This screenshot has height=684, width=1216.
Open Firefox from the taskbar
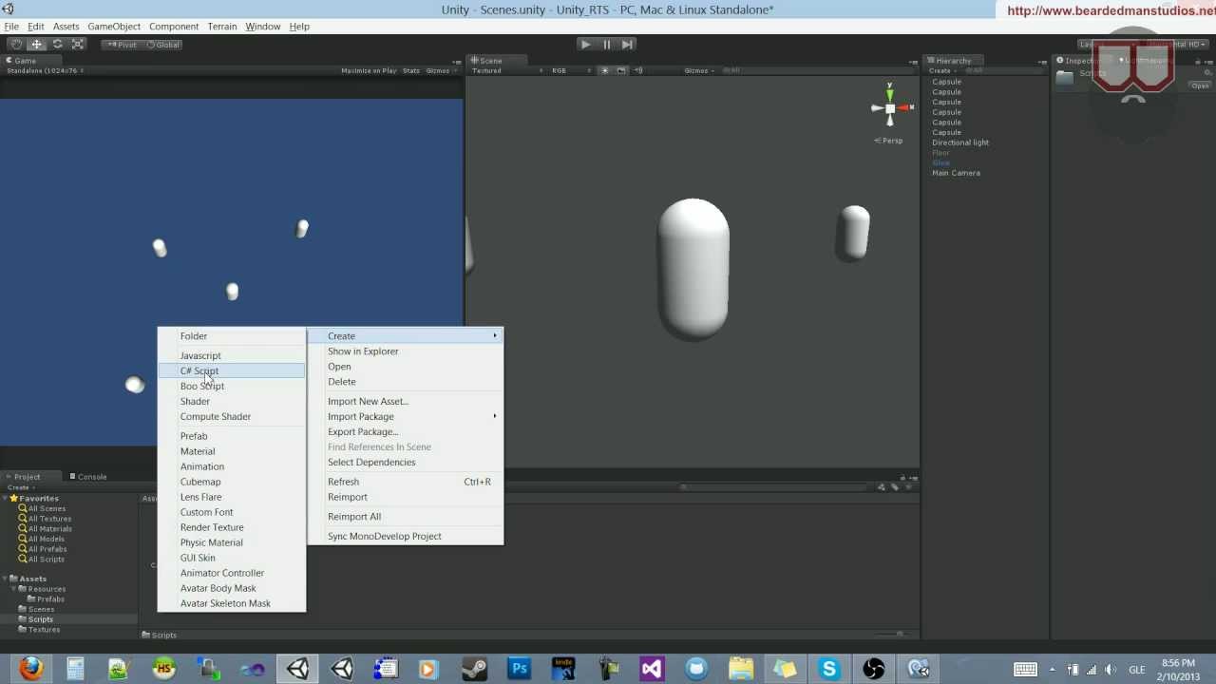coord(31,669)
